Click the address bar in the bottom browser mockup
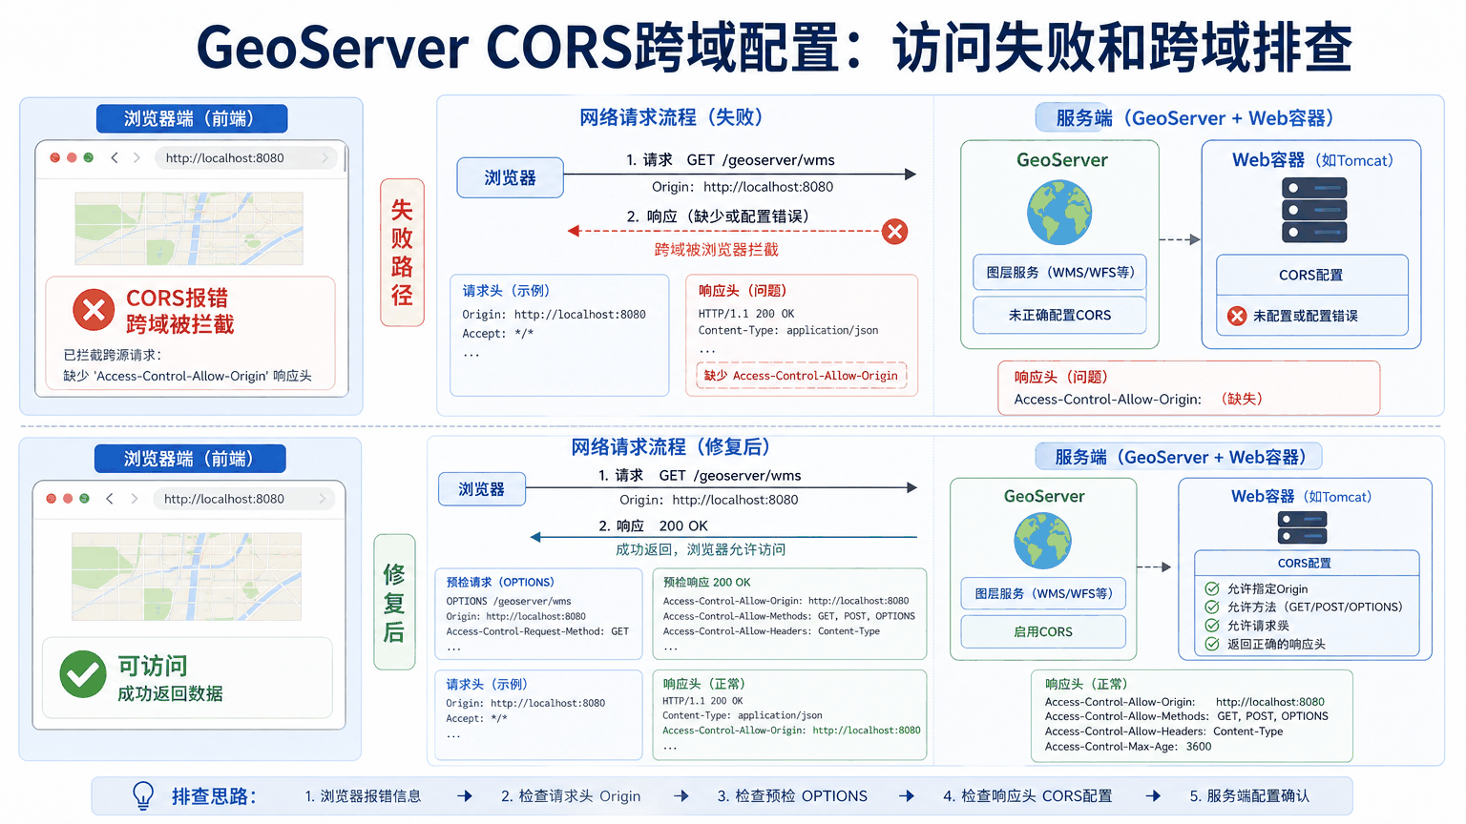 click(x=244, y=498)
